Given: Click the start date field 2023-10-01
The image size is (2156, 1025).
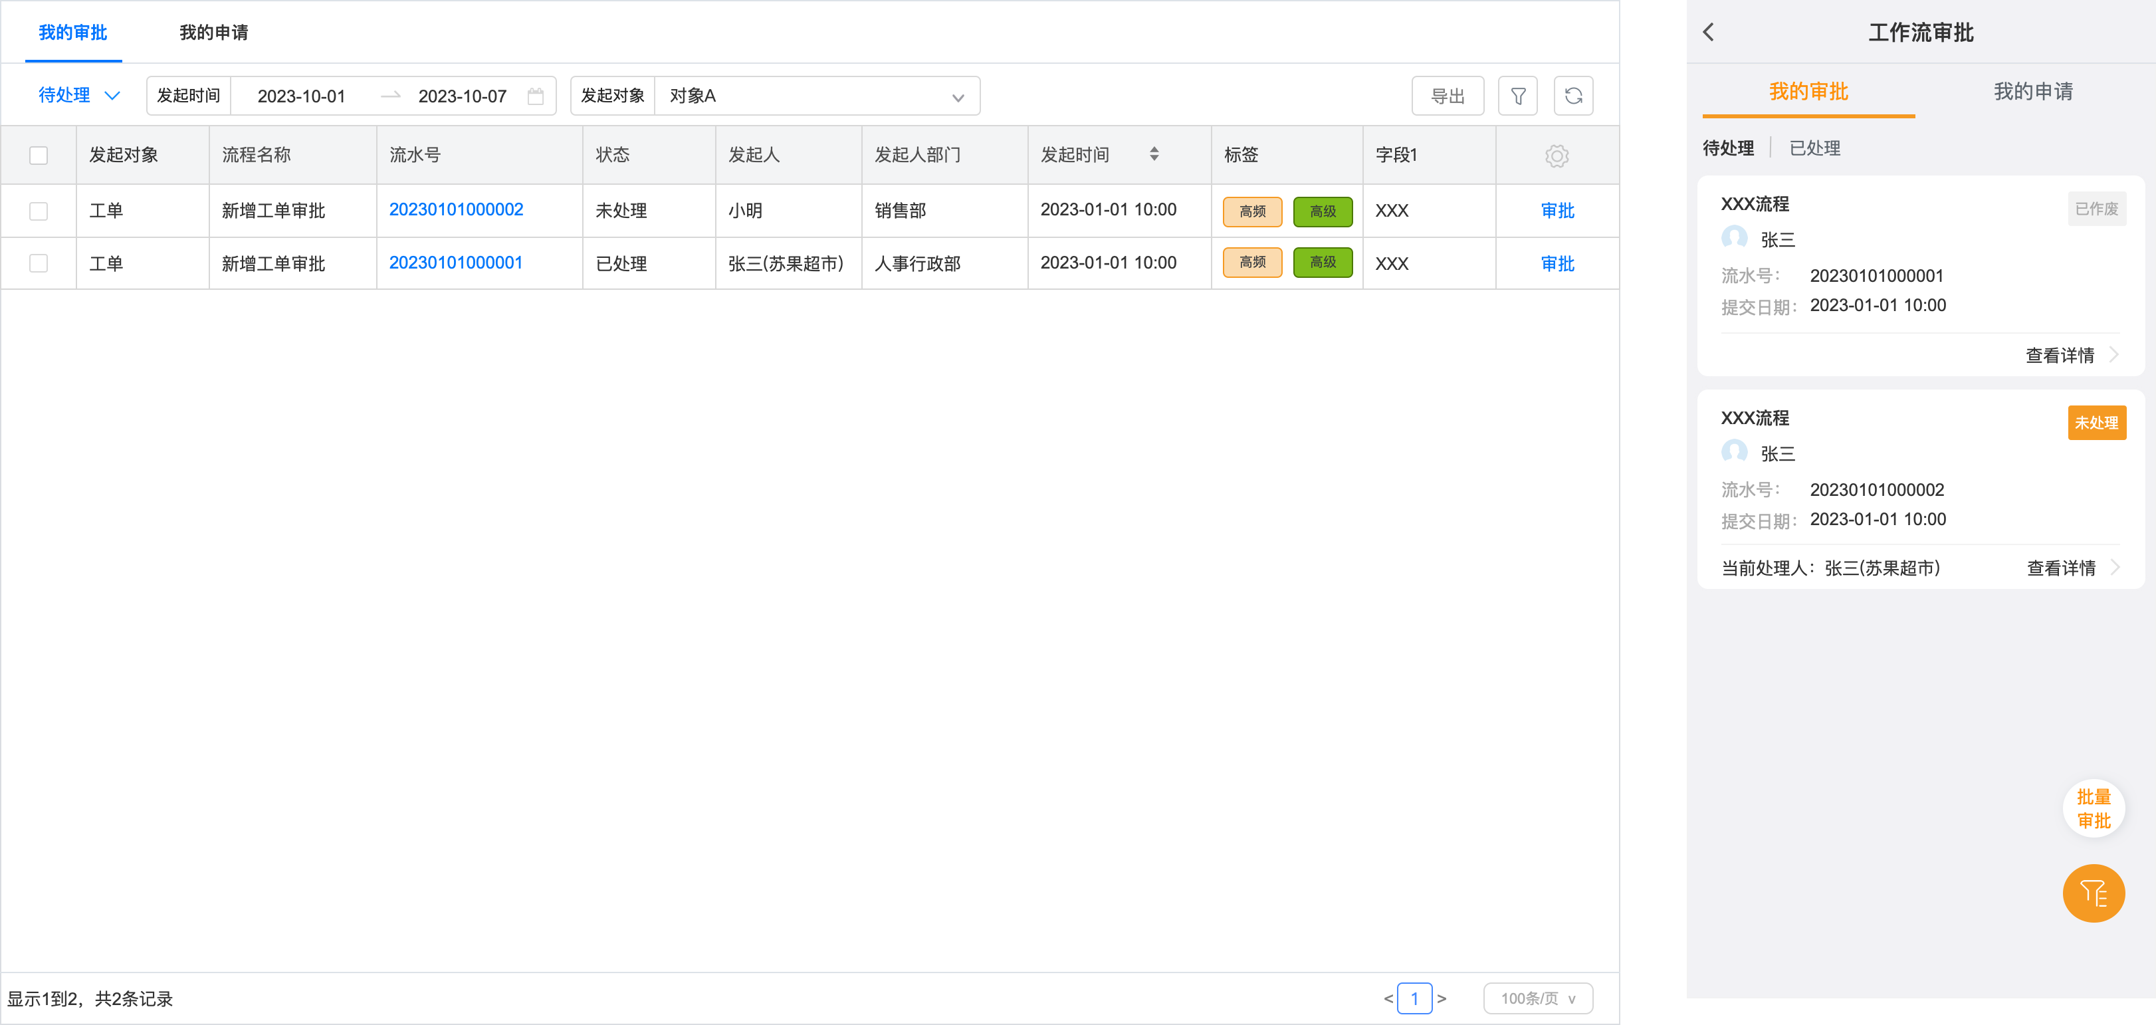Looking at the screenshot, I should click(x=301, y=96).
